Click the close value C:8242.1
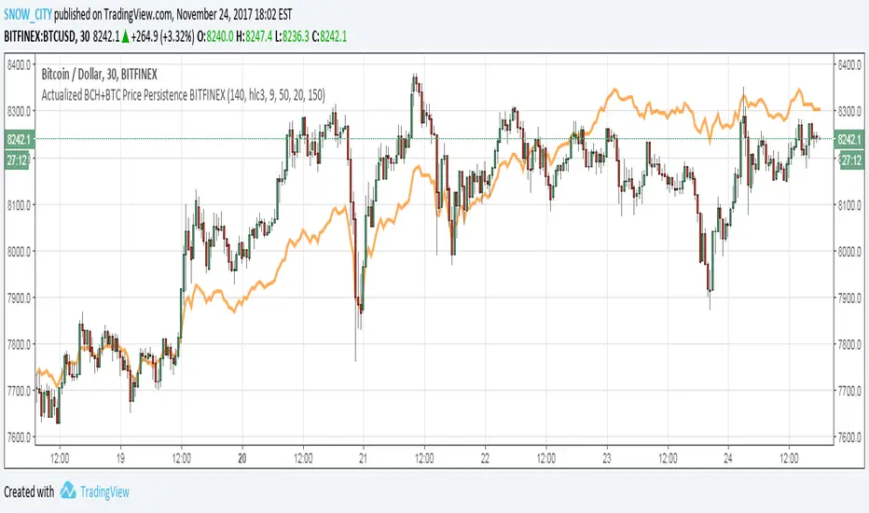This screenshot has width=869, height=513. pyautogui.click(x=330, y=36)
